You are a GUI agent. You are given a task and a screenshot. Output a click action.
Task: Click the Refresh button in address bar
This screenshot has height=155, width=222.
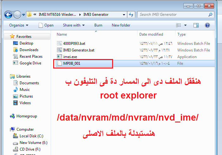tap(131, 15)
